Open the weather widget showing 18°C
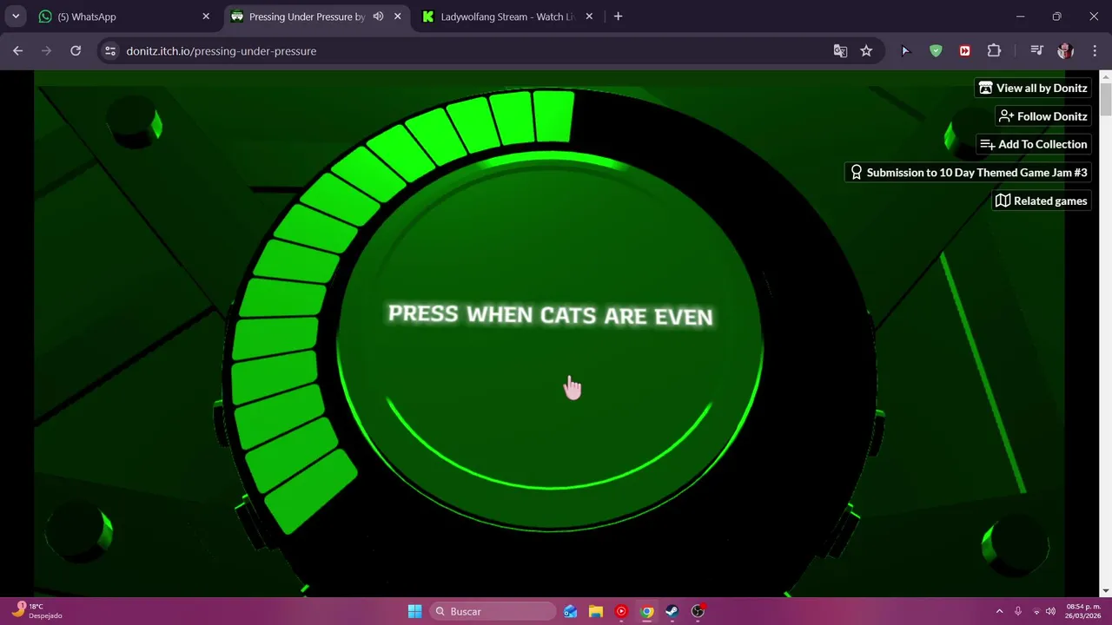Viewport: 1112px width, 625px height. coord(36,611)
